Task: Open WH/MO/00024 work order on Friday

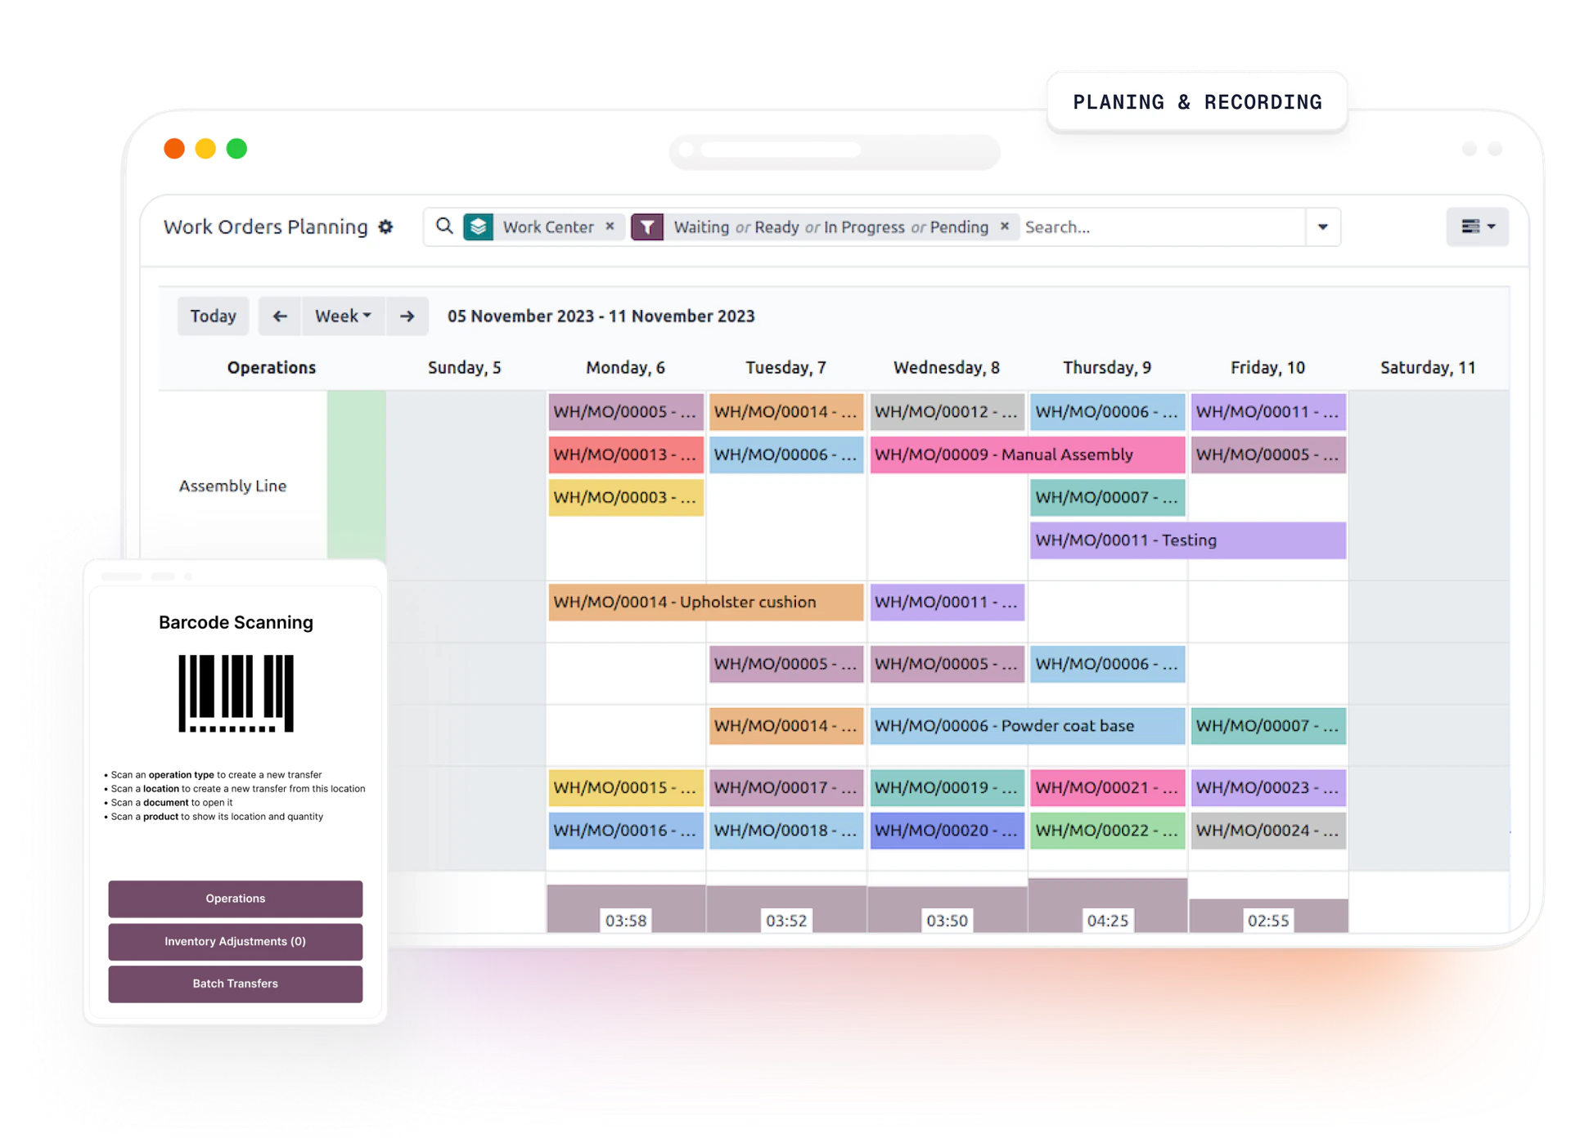Action: coord(1268,831)
